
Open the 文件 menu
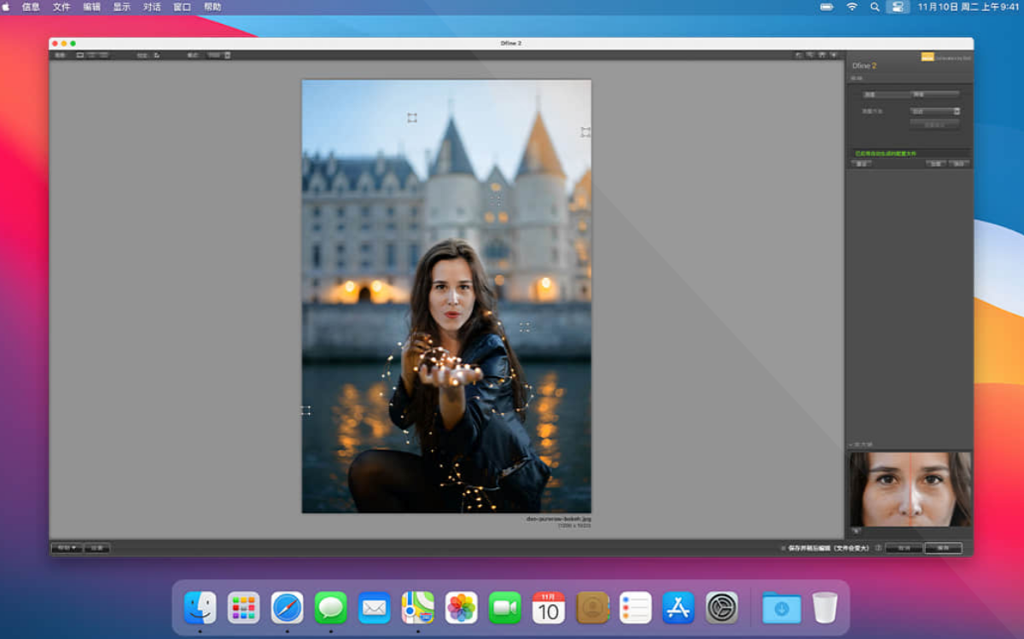point(61,6)
